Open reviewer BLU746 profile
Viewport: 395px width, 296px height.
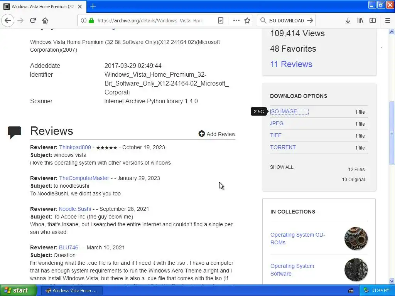click(69, 247)
